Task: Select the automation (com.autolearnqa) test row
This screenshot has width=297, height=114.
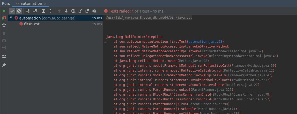Action: pos(56,18)
